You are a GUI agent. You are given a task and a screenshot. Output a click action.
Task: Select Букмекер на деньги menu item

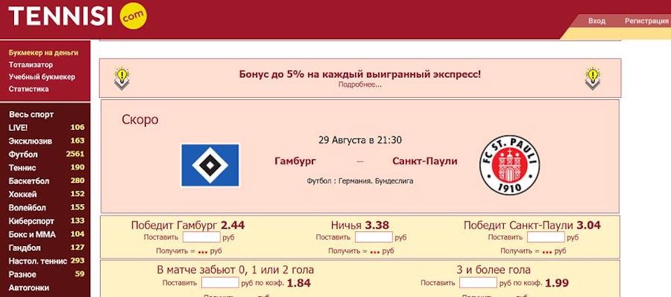43,52
